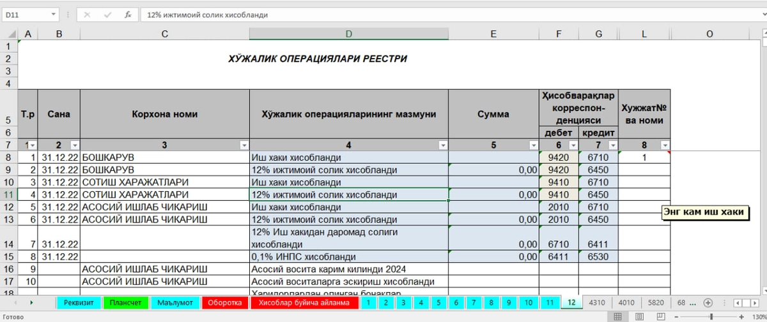
Task: Click the Cancel (X) formula bar icon
Action: pyautogui.click(x=87, y=14)
